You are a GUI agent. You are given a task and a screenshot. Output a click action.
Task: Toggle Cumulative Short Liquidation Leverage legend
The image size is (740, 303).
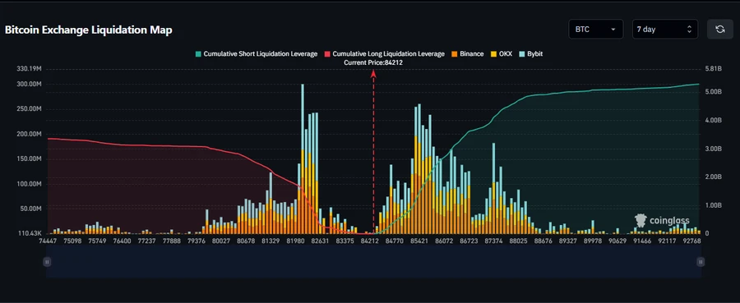pos(257,53)
